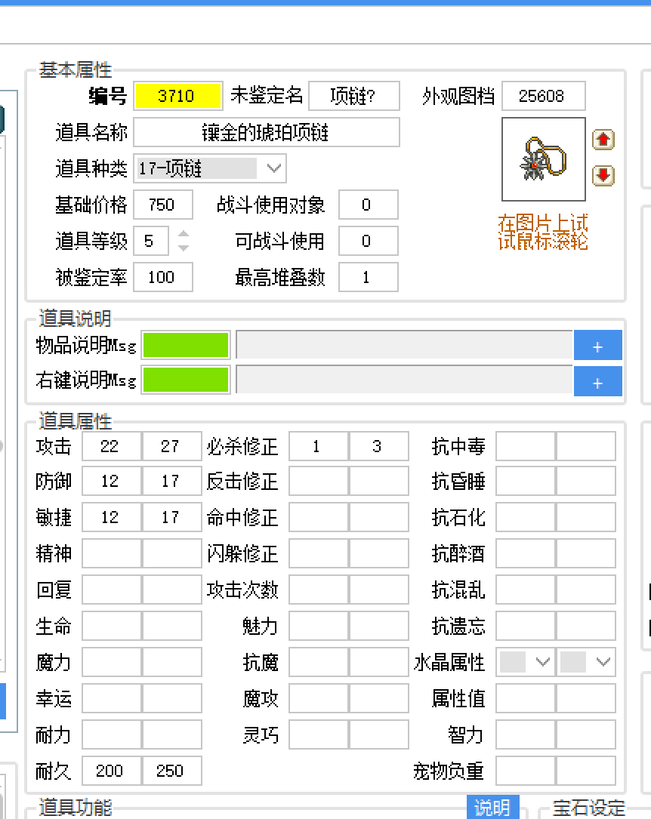
Task: Click the blue + next to 右键说明Msg
Action: click(598, 381)
